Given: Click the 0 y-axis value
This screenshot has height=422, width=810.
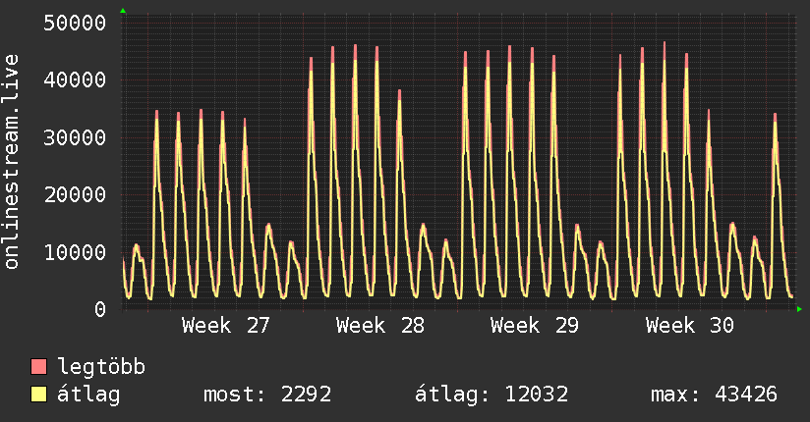Looking at the screenshot, I should [x=100, y=309].
